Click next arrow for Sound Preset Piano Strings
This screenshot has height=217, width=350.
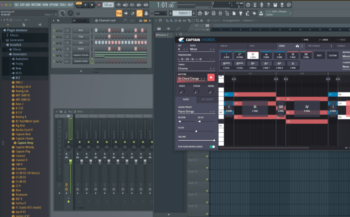214,112
